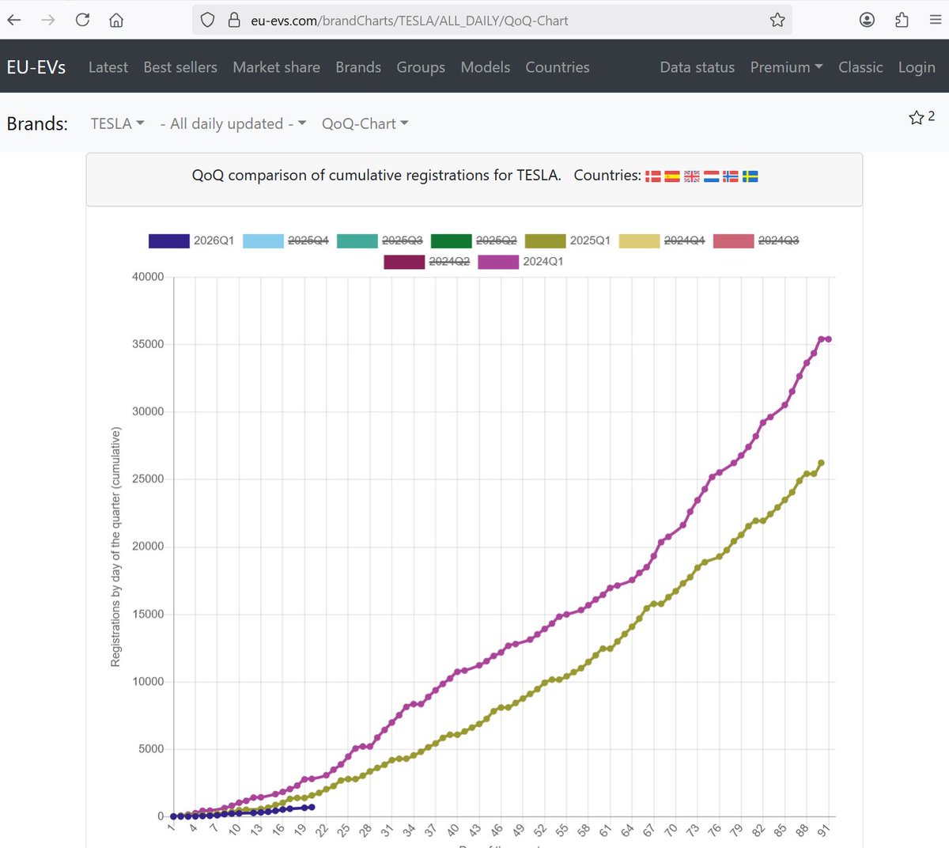Viewport: 949px width, 848px height.
Task: Reload the page with the refresh icon
Action: click(82, 20)
